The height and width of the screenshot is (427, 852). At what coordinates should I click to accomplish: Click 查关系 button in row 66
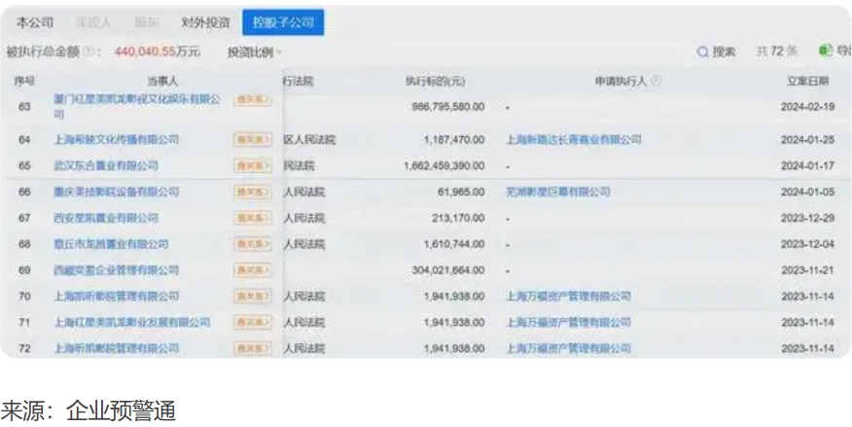(x=253, y=192)
